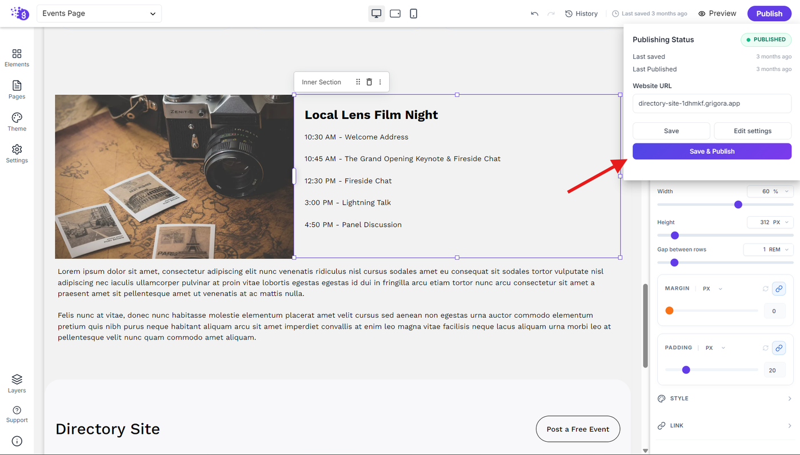Open the History menu
Screen dimensions: 800x455
pyautogui.click(x=581, y=14)
